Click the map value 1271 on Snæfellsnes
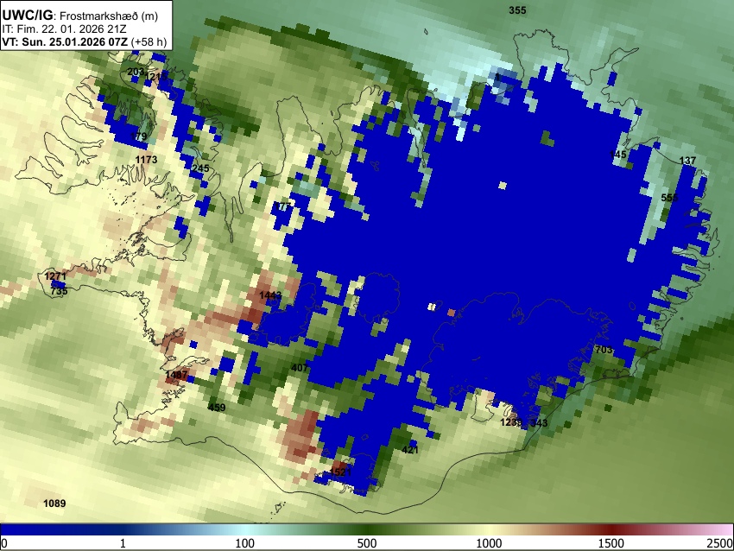This screenshot has height=551, width=734. (55, 276)
